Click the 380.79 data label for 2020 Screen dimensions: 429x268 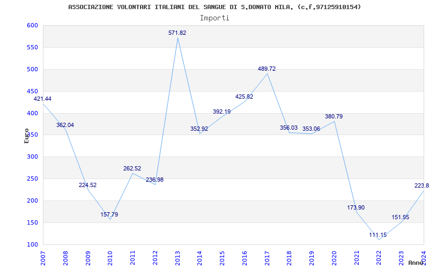tap(334, 116)
